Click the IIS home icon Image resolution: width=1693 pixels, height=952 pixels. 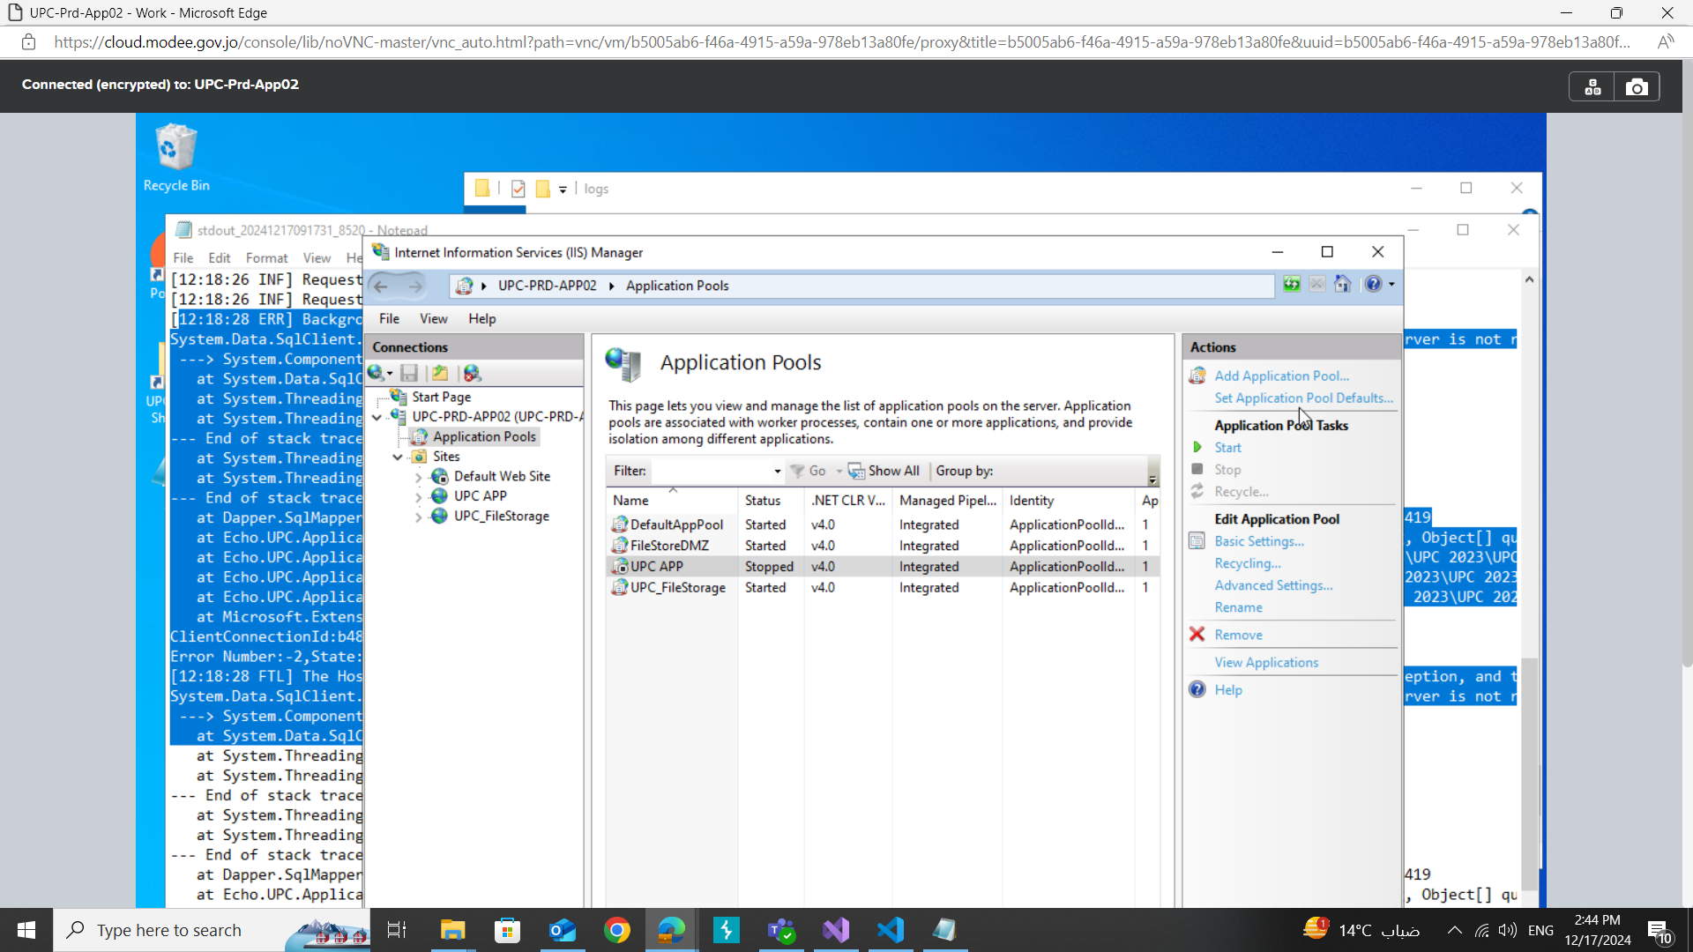click(x=1343, y=284)
